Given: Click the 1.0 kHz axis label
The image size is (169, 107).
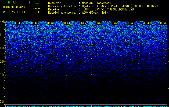Looking at the screenshot, I should click(x=2, y=48).
